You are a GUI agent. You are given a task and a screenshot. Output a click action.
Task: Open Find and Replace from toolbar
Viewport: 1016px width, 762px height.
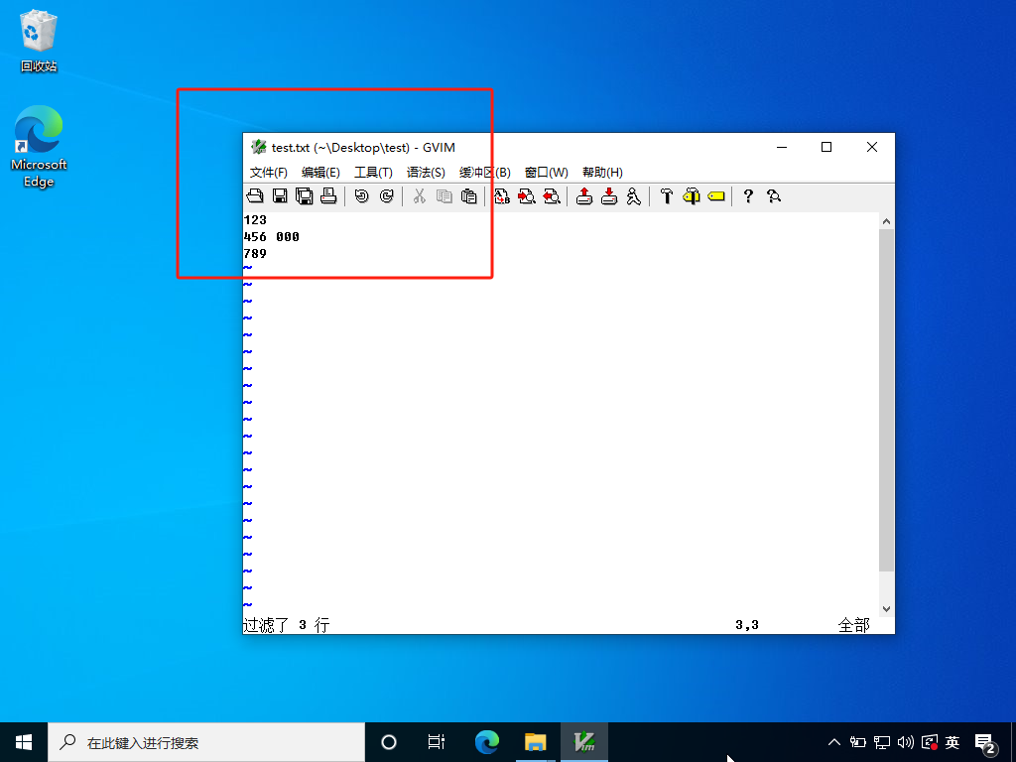tap(502, 196)
